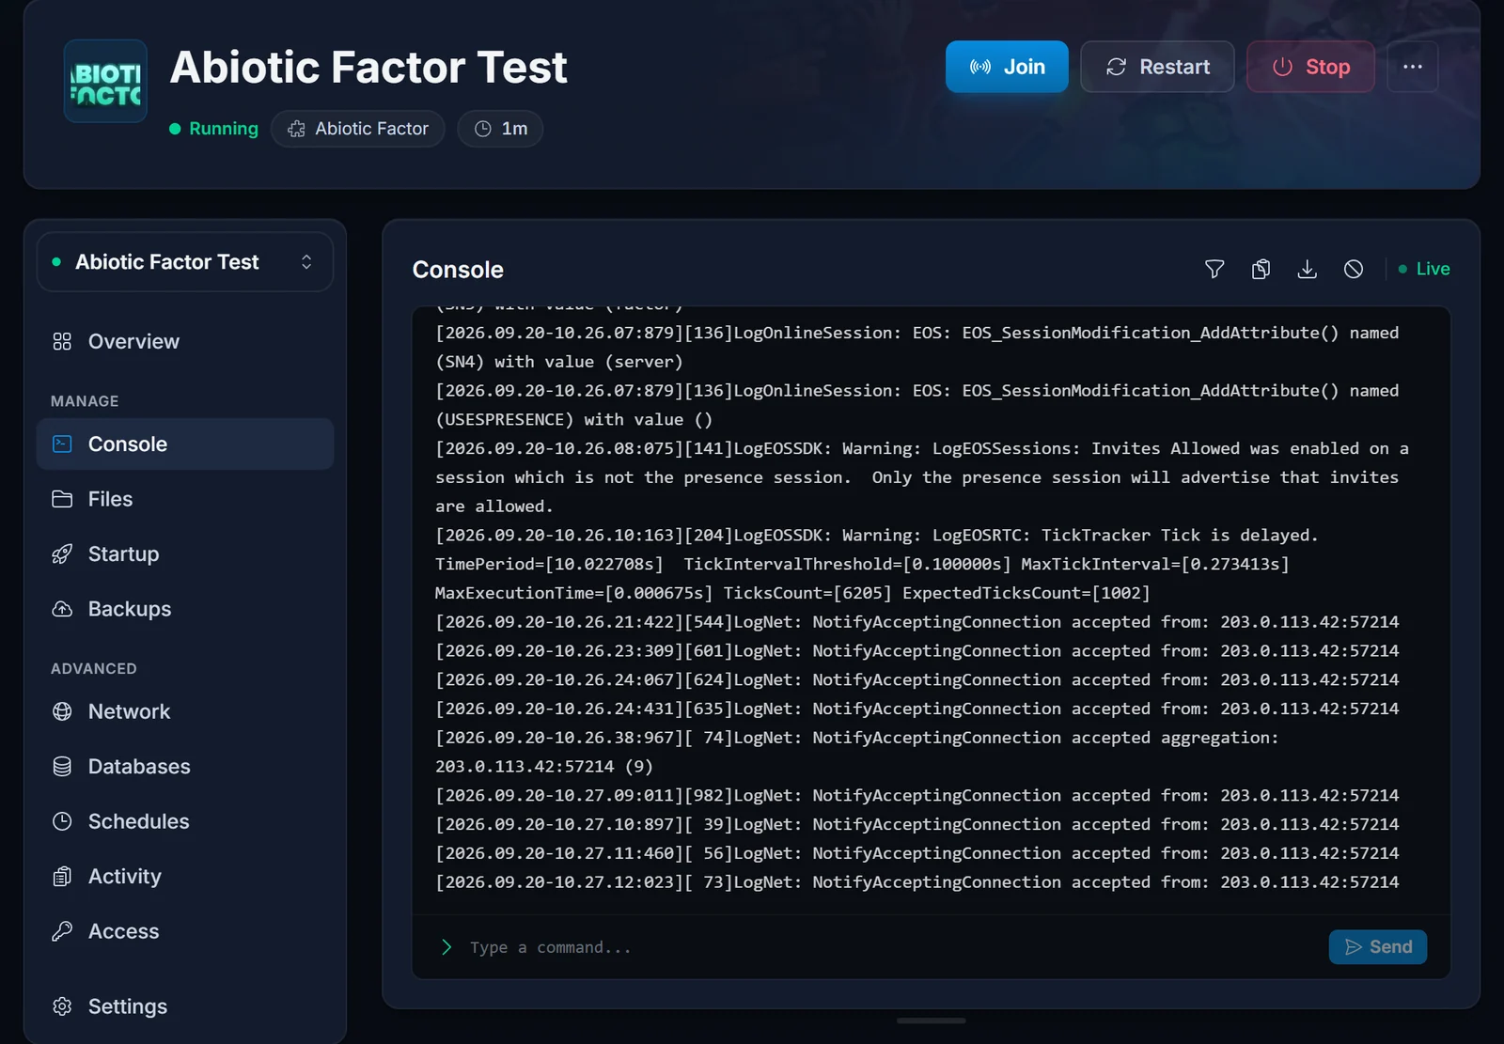This screenshot has height=1044, width=1504.
Task: Click the circular arrows icon on Restart
Action: coord(1116,67)
